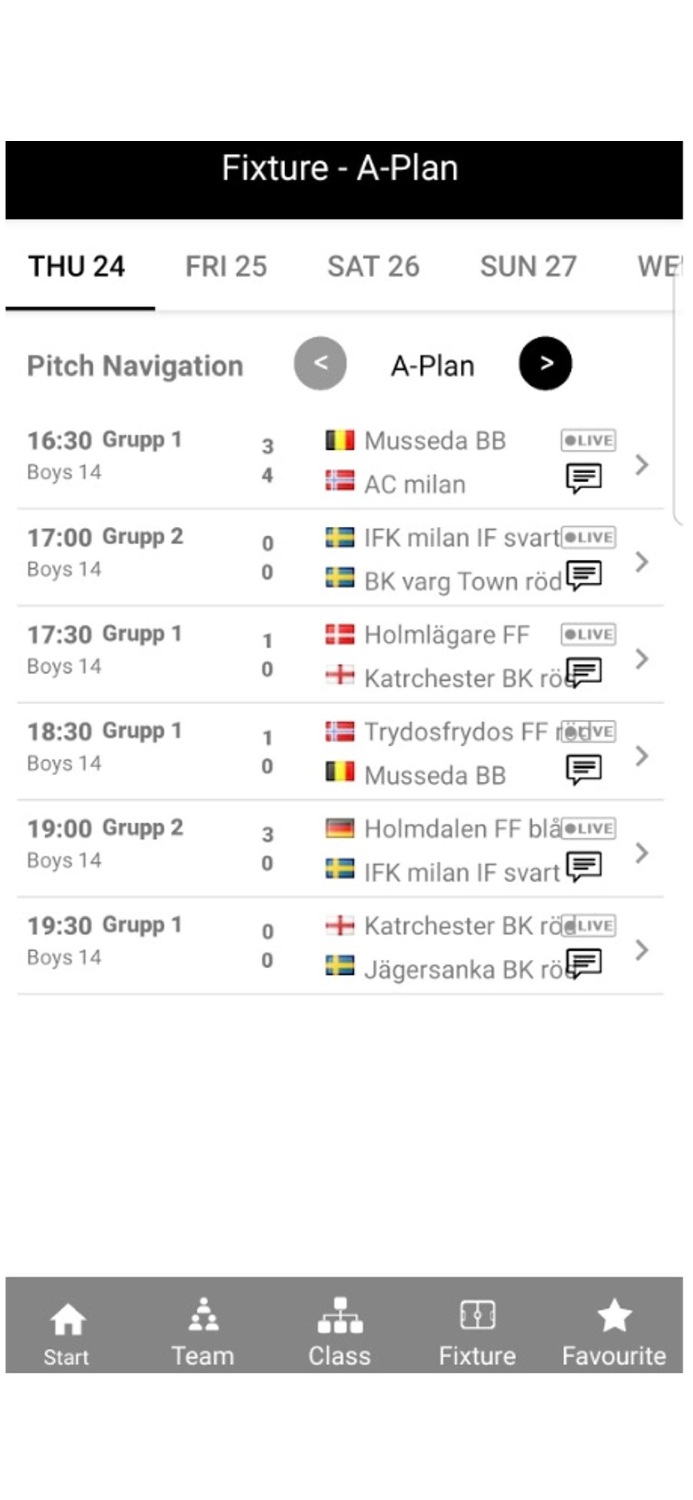Switch to the SAT 26 tab

point(373,267)
